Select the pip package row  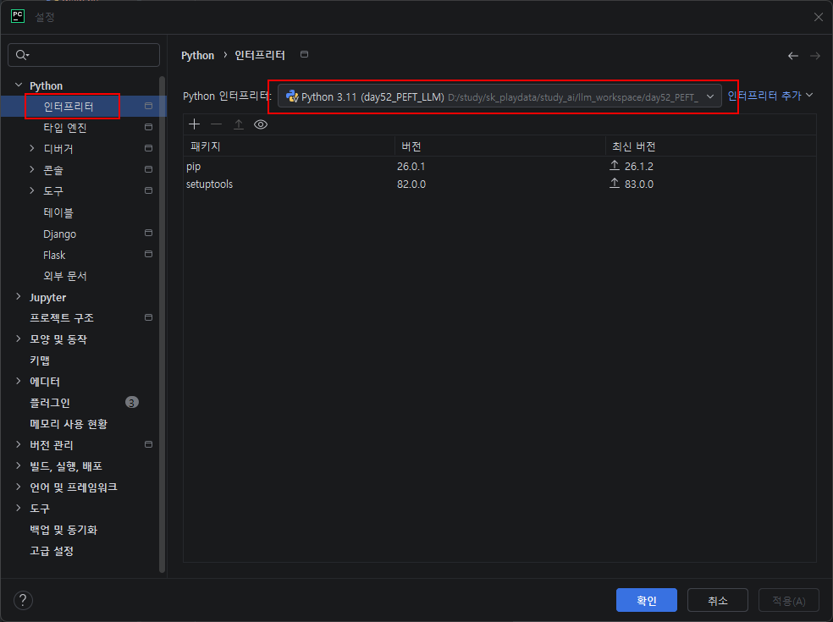tap(499, 166)
